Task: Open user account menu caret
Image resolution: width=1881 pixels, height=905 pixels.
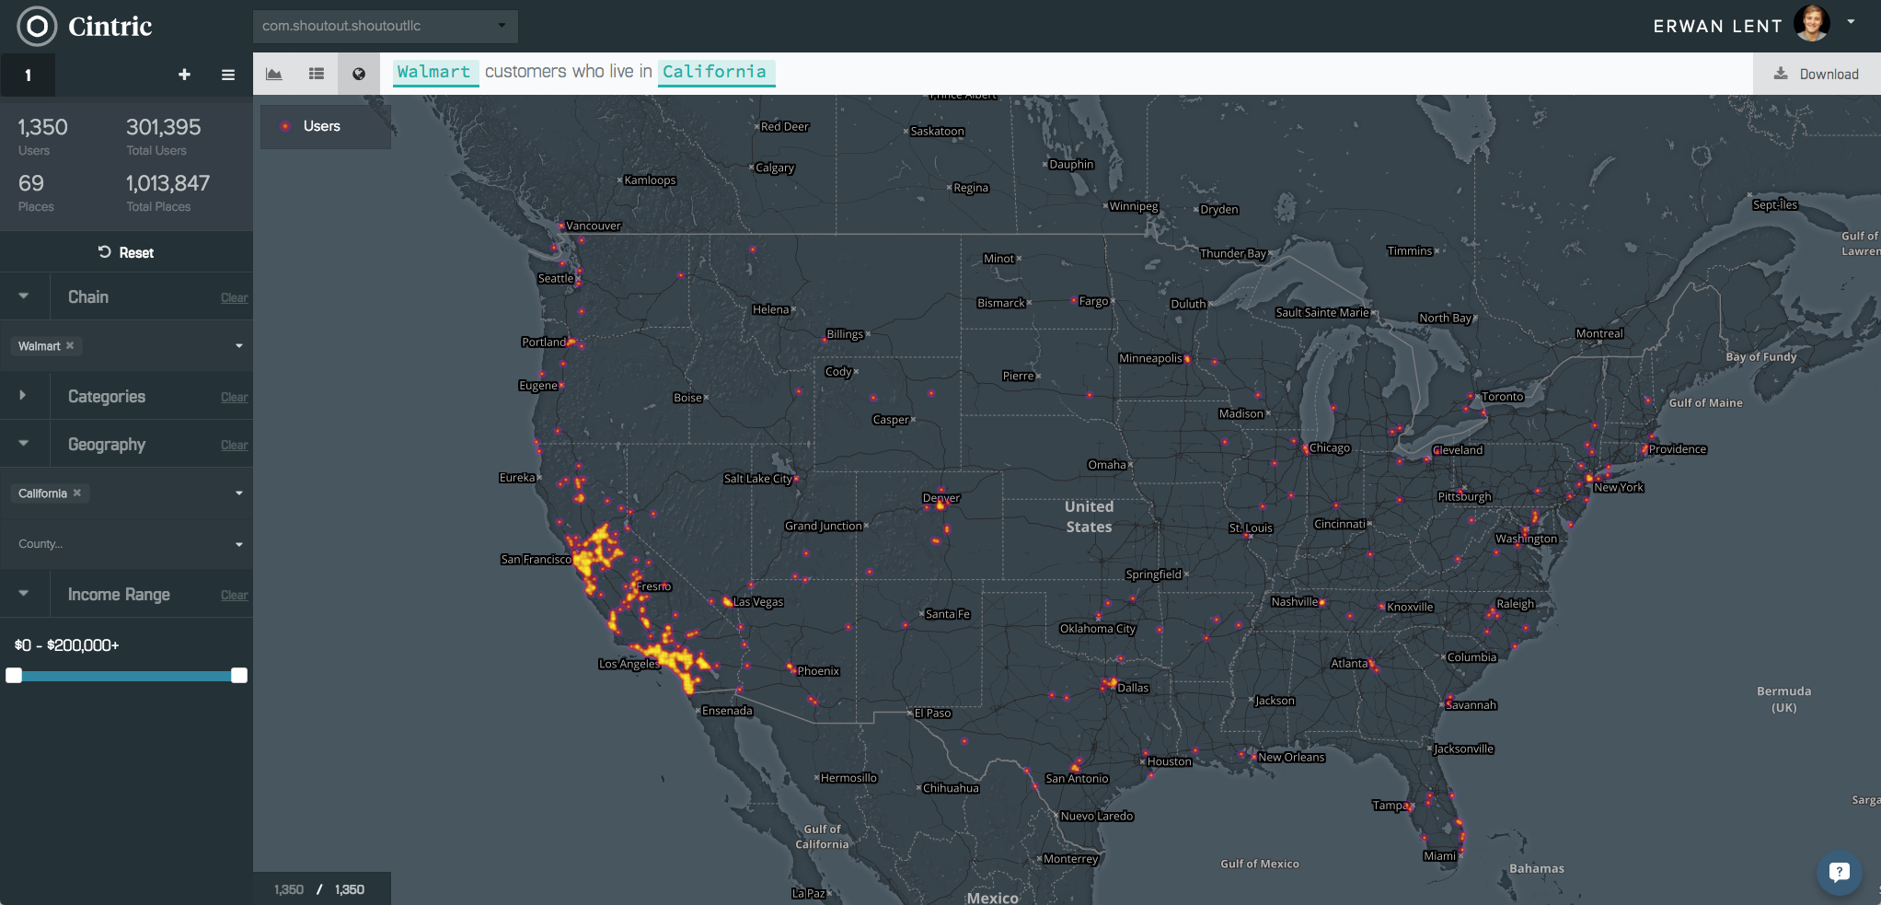Action: 1851,22
